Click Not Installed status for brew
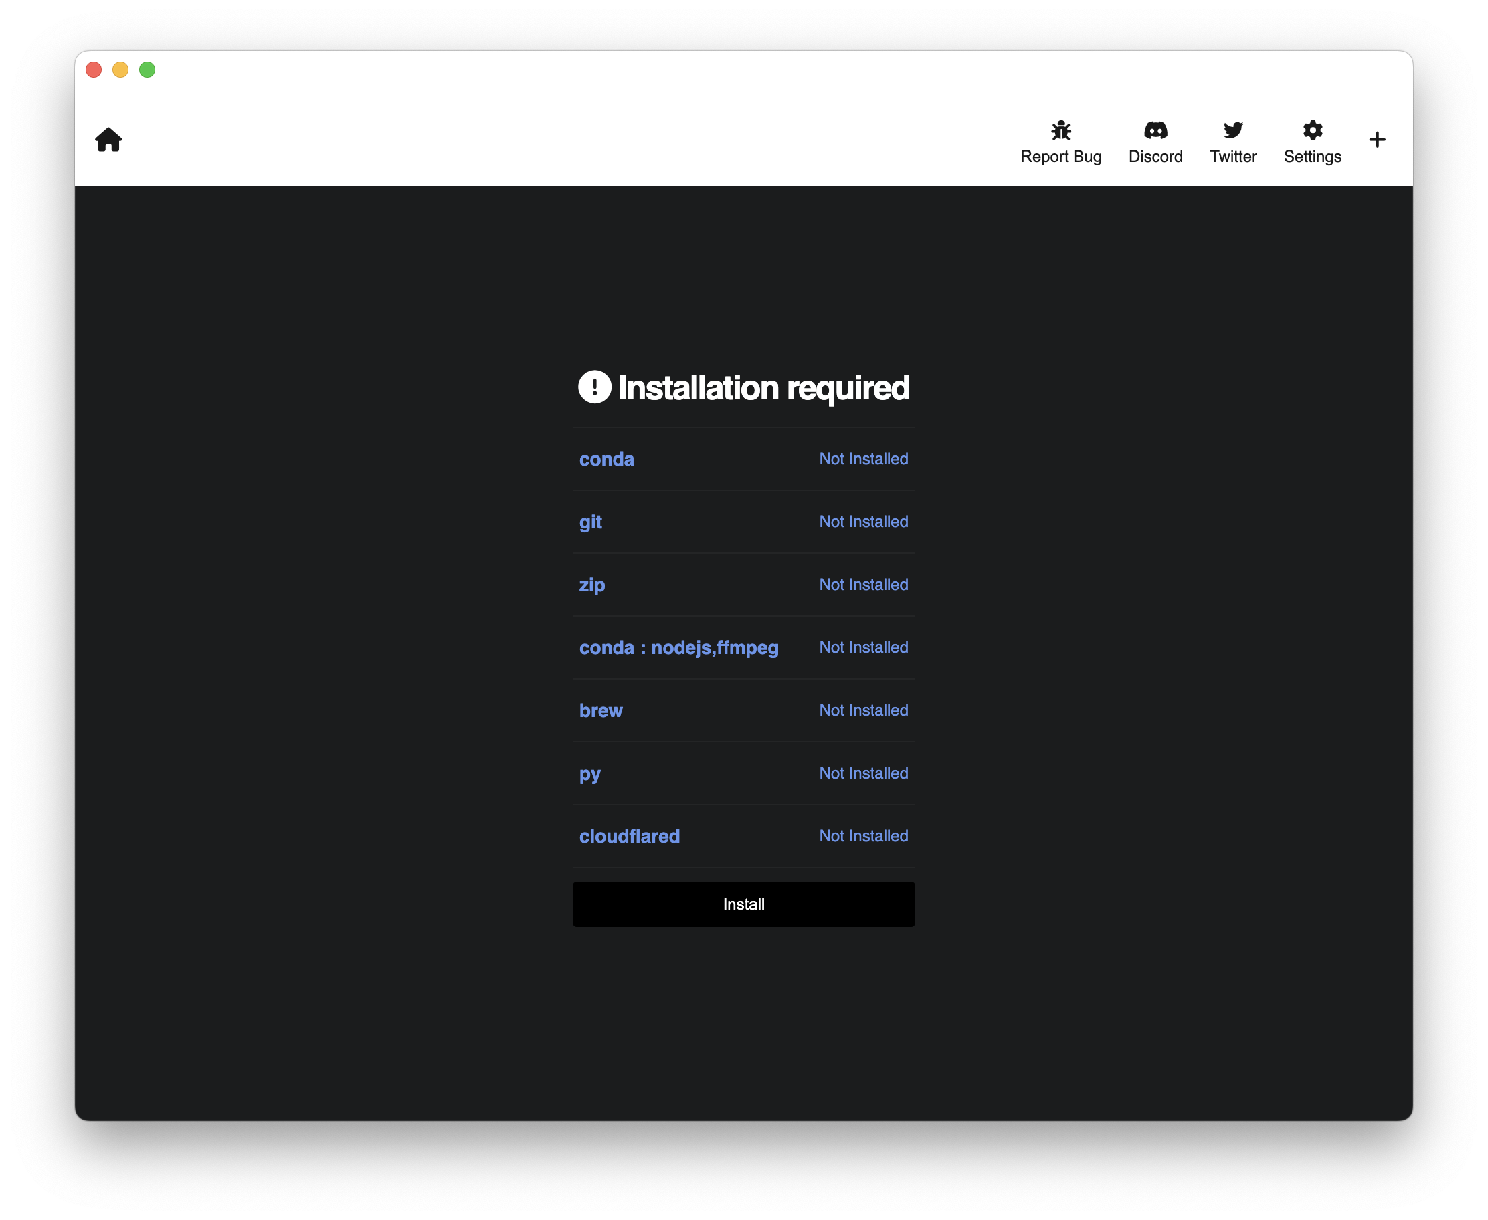Screen dimensions: 1488x1220 click(863, 710)
